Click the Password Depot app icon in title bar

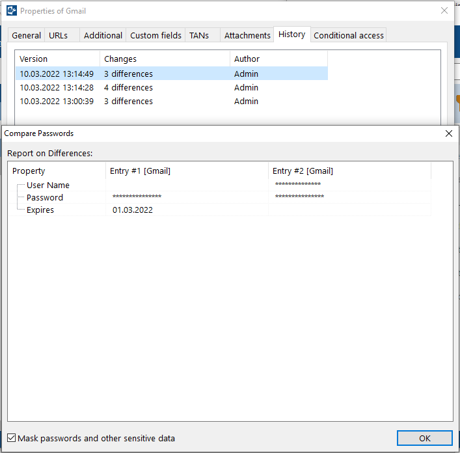(12, 11)
